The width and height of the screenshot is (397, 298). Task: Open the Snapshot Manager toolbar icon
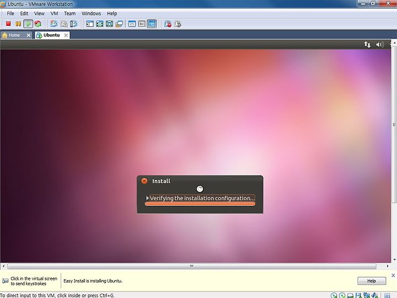coord(74,24)
